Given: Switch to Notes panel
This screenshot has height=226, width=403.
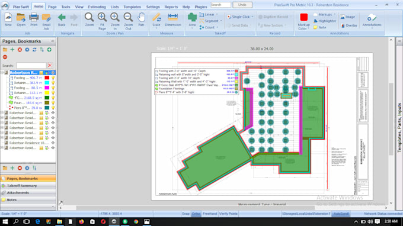Looking at the screenshot, I should pos(28,200).
